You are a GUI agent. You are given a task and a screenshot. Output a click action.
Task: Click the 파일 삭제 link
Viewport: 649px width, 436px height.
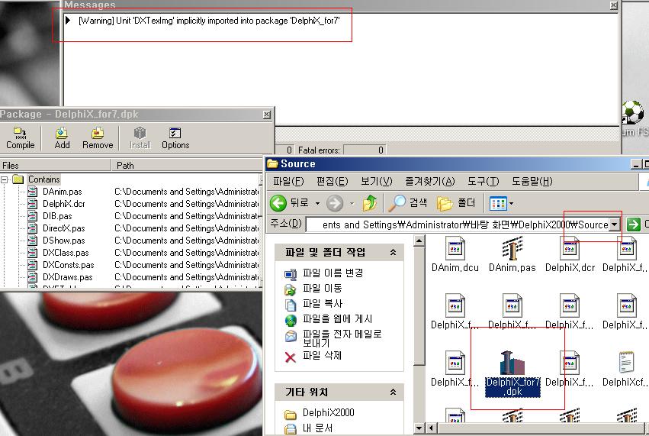click(x=322, y=356)
